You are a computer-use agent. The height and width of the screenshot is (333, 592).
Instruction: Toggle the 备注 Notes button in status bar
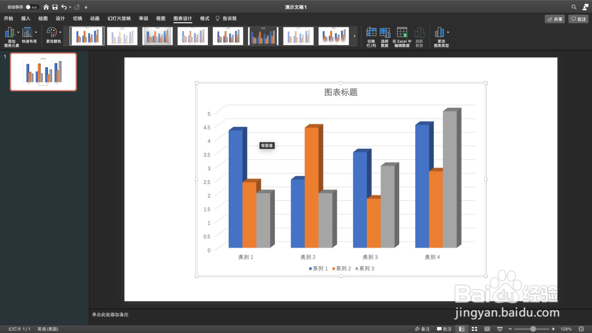(x=422, y=329)
